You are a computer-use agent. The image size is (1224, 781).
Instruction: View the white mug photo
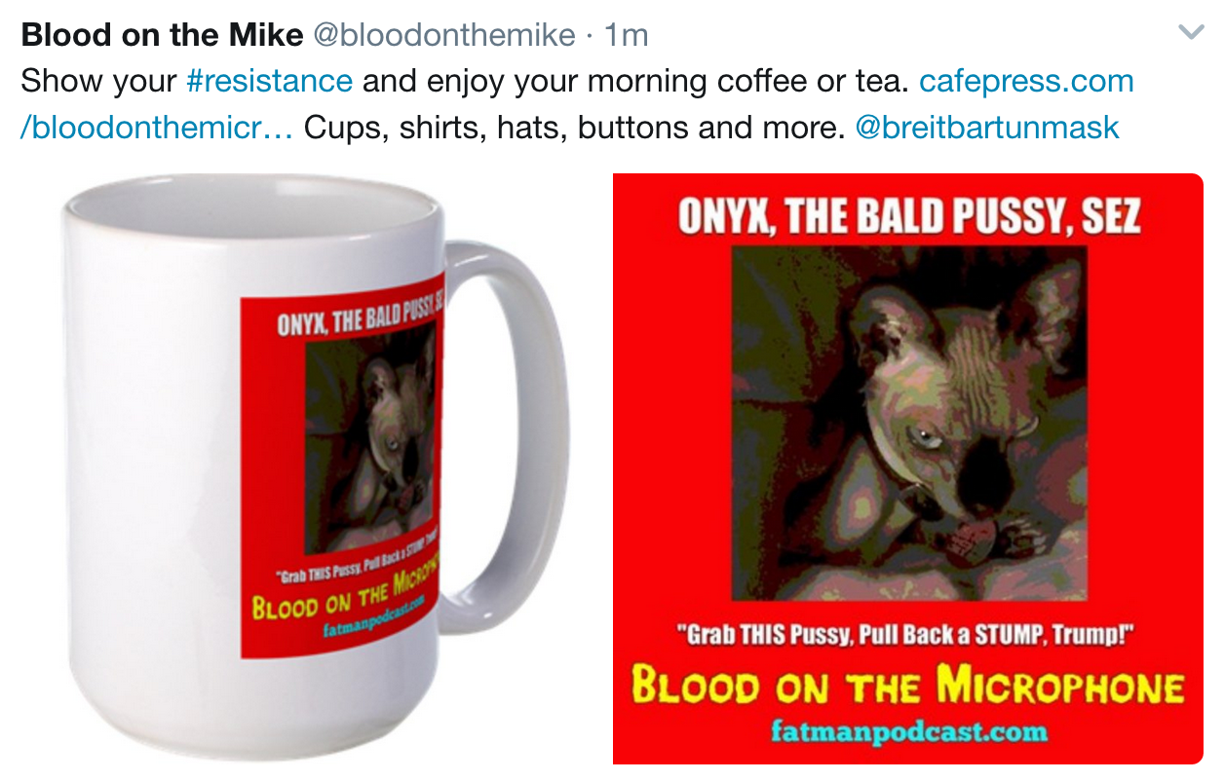click(x=316, y=467)
